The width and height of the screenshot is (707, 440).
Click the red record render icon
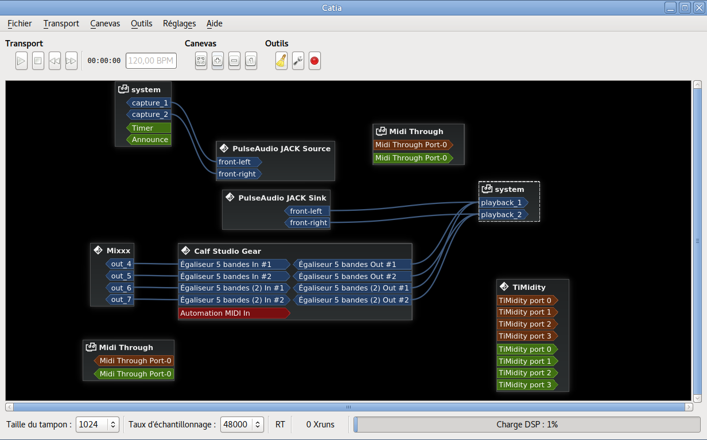click(x=314, y=61)
